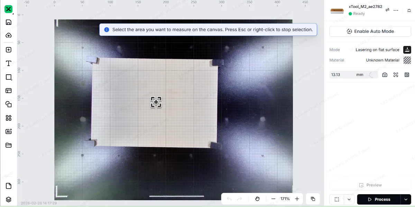Click the framing selection icon

click(337, 199)
